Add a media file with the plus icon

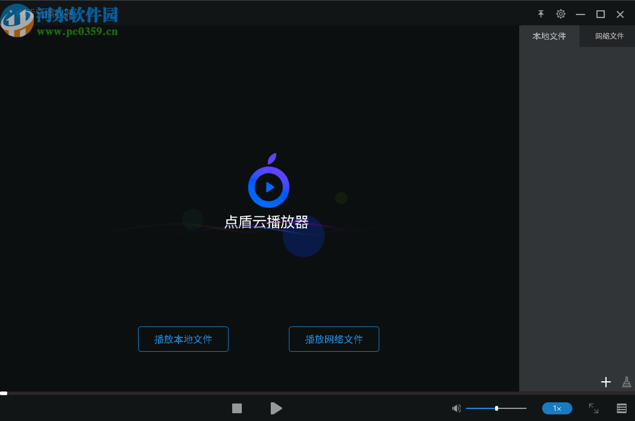(x=605, y=382)
